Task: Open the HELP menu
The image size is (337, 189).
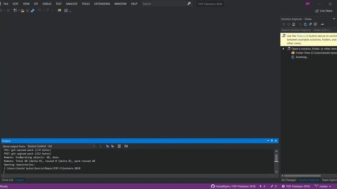Action: tap(134, 4)
